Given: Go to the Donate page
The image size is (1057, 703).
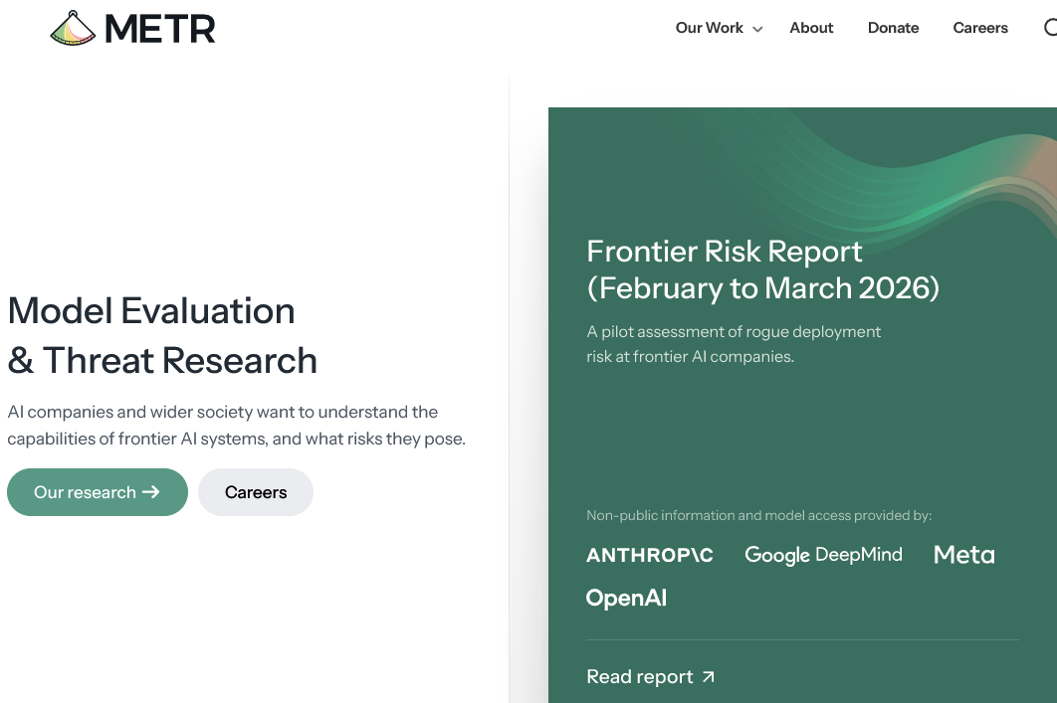Looking at the screenshot, I should (893, 28).
